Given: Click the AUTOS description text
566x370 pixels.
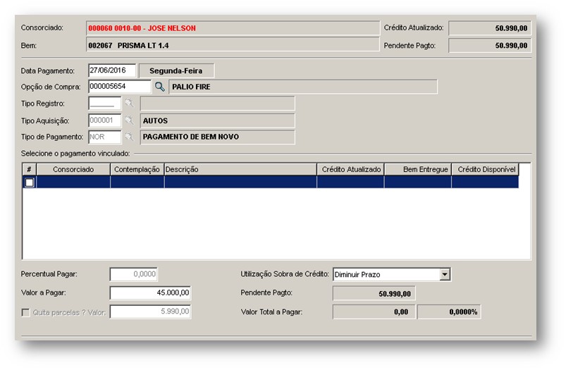Looking at the screenshot, I should tap(155, 121).
